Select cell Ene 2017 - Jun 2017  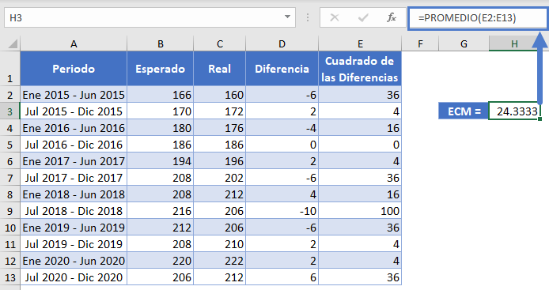pyautogui.click(x=74, y=161)
